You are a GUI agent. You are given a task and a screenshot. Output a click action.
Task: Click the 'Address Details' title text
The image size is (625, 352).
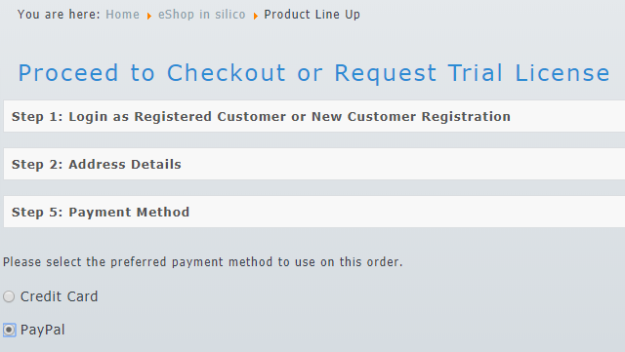(x=125, y=165)
